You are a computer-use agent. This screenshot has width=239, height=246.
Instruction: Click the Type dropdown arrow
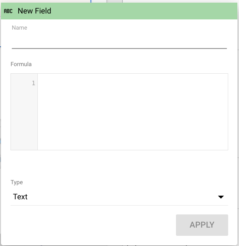coord(221,197)
